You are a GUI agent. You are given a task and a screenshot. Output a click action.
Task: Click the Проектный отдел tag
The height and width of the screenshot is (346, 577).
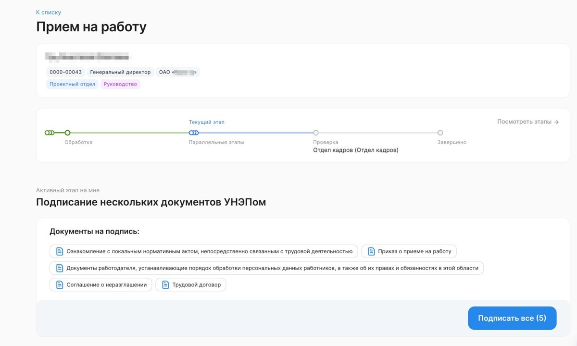point(73,84)
